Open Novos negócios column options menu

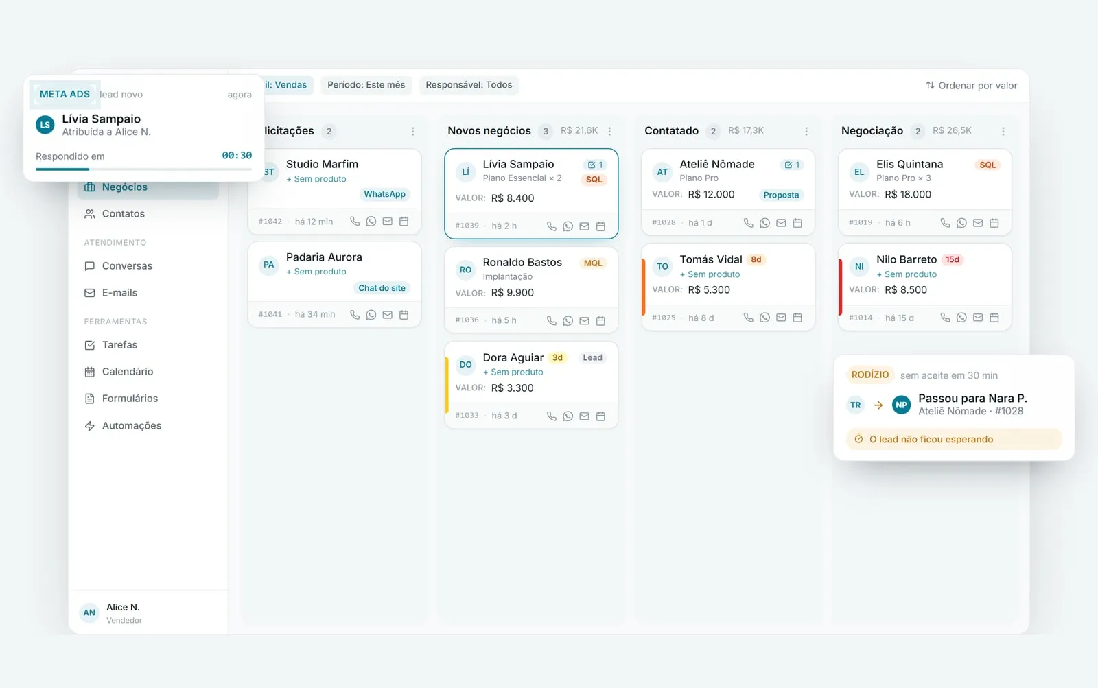click(x=609, y=131)
